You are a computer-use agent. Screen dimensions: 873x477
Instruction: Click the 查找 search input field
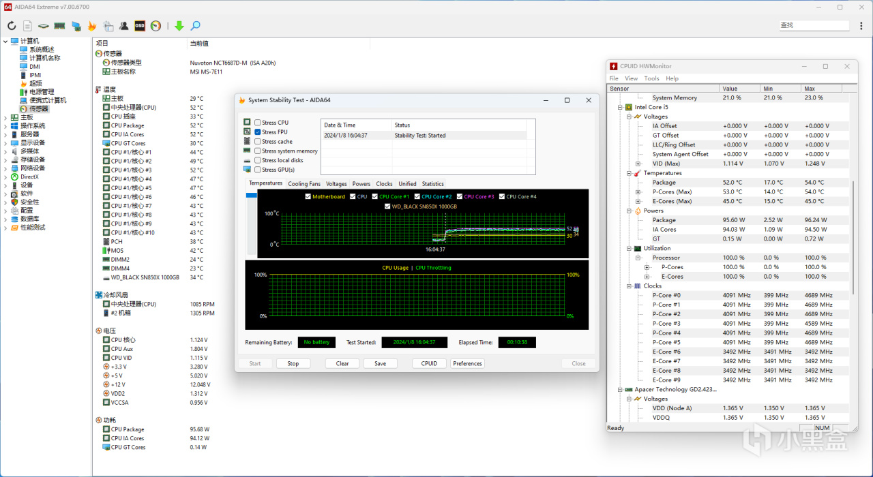click(x=814, y=25)
